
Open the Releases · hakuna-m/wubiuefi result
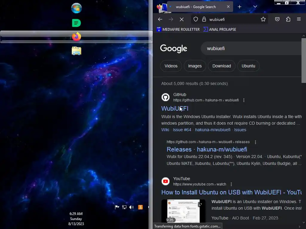(x=207, y=149)
